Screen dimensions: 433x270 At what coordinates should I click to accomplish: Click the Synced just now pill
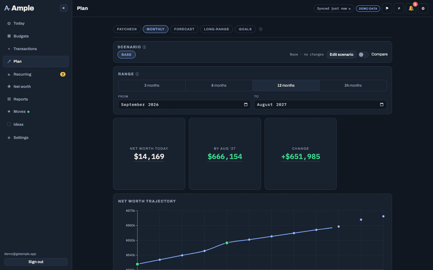point(334,9)
